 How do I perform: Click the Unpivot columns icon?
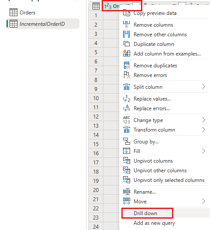pos(126,160)
